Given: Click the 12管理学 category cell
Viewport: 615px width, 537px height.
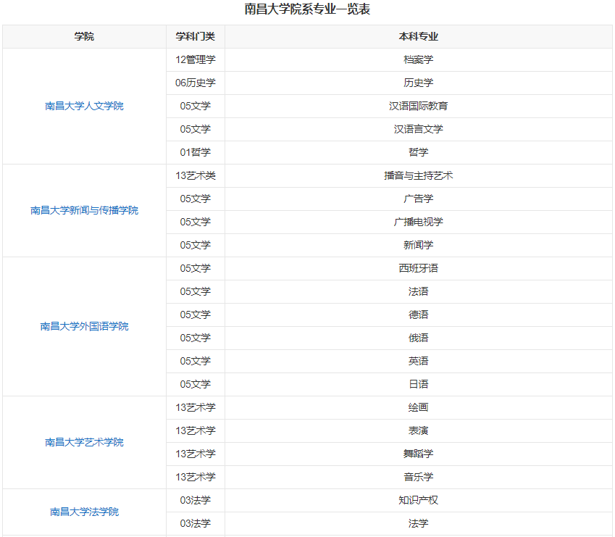Looking at the screenshot, I should 196,59.
